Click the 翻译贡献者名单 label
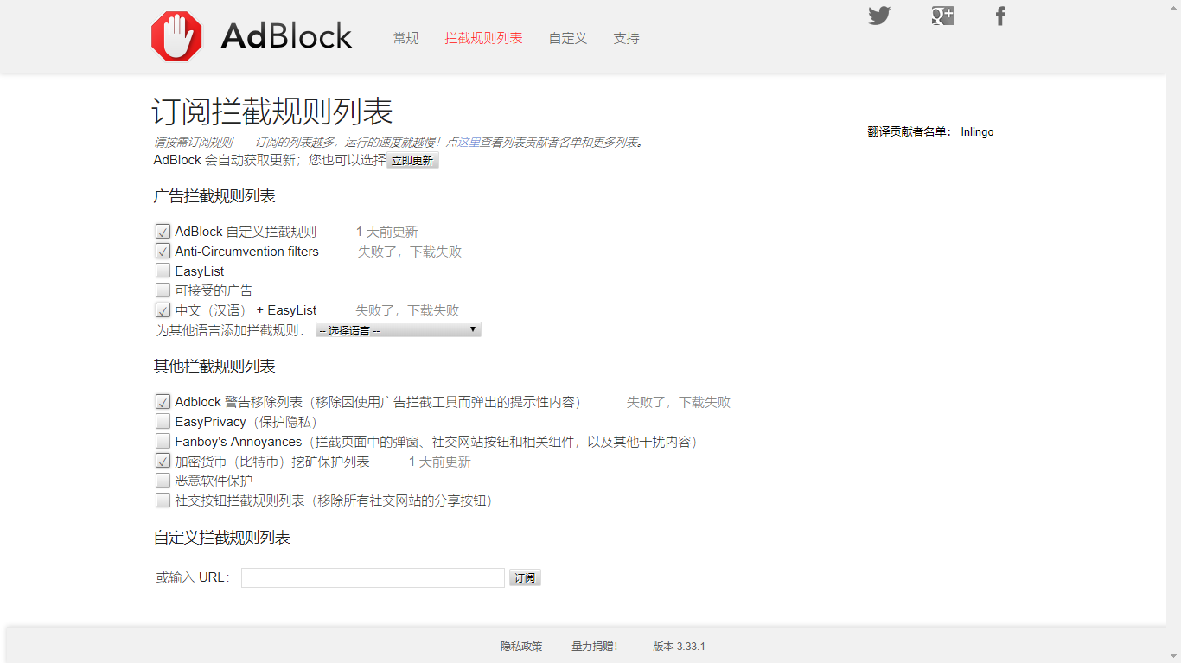The image size is (1181, 663). coord(910,132)
